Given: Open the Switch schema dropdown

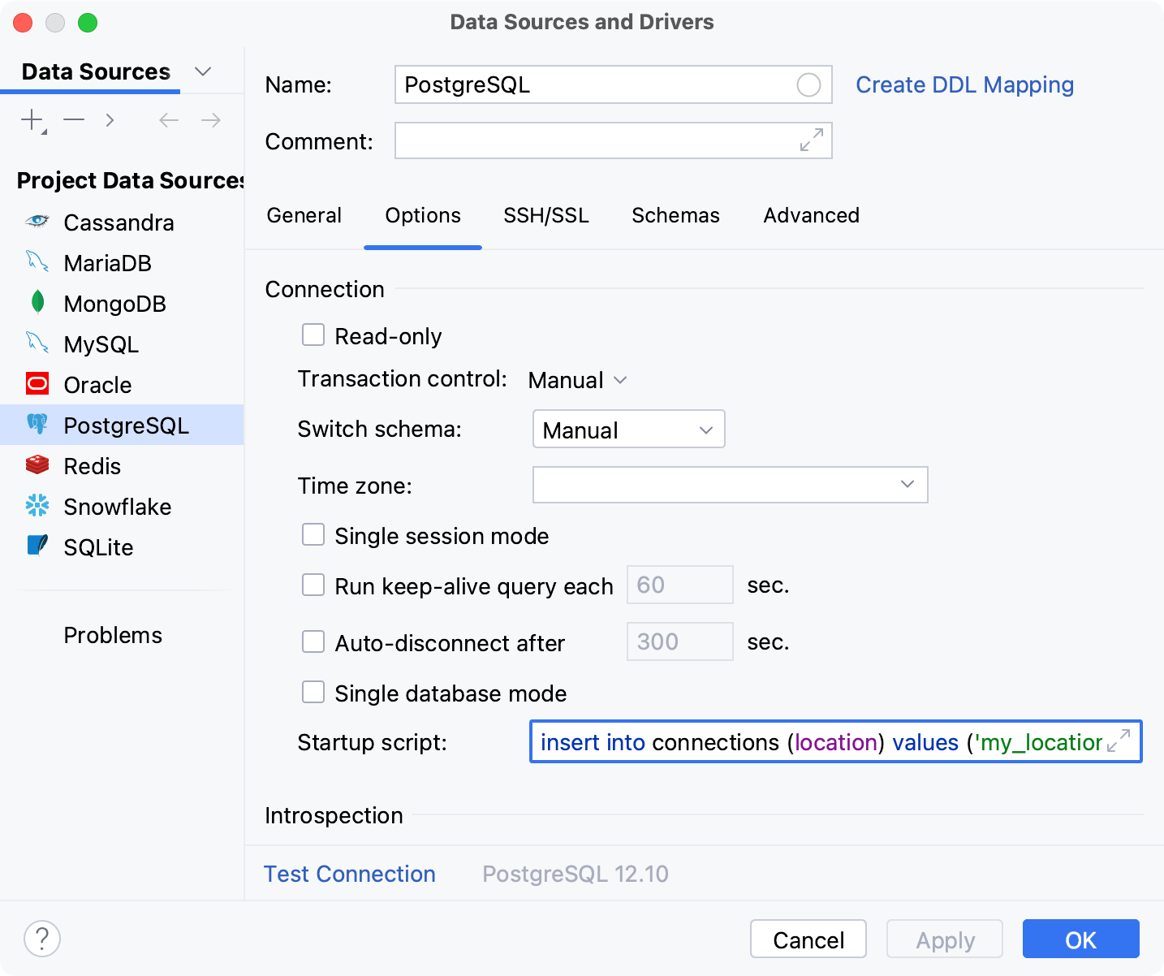Looking at the screenshot, I should pos(628,429).
